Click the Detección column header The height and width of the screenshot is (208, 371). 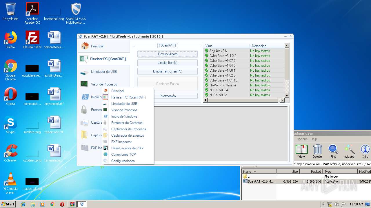[267, 46]
